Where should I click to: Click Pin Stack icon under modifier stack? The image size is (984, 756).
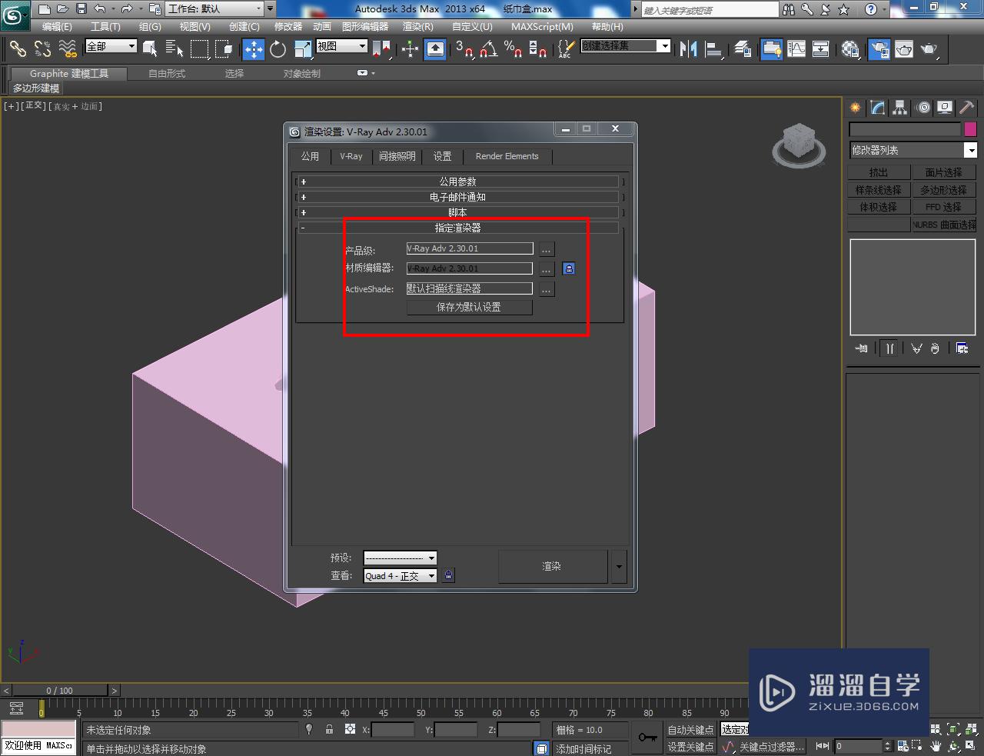click(861, 348)
